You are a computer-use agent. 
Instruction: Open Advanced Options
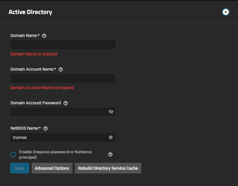click(x=52, y=168)
